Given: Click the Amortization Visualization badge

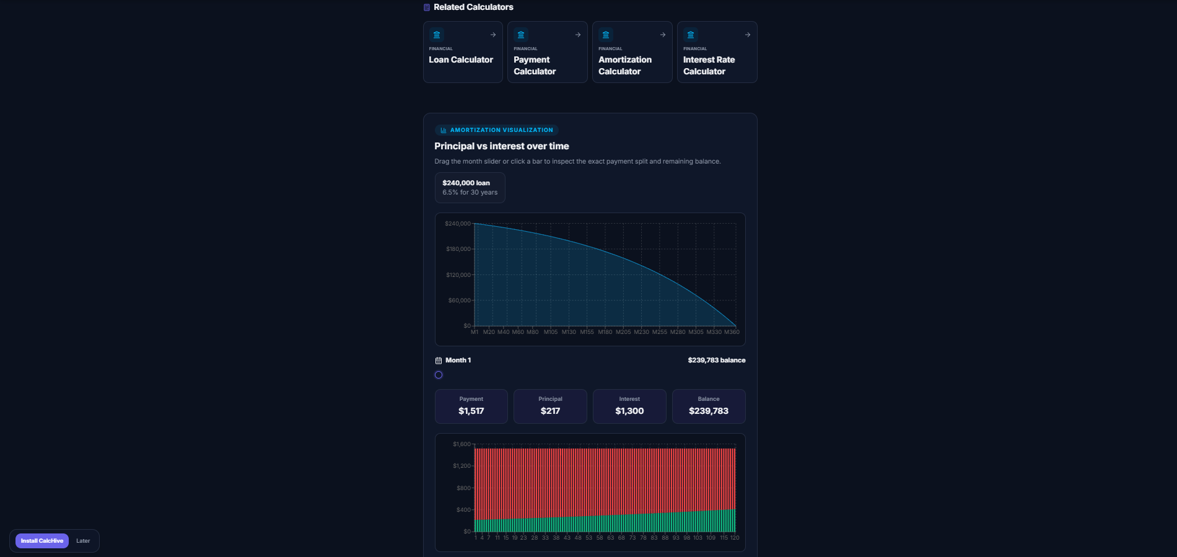Looking at the screenshot, I should [497, 130].
